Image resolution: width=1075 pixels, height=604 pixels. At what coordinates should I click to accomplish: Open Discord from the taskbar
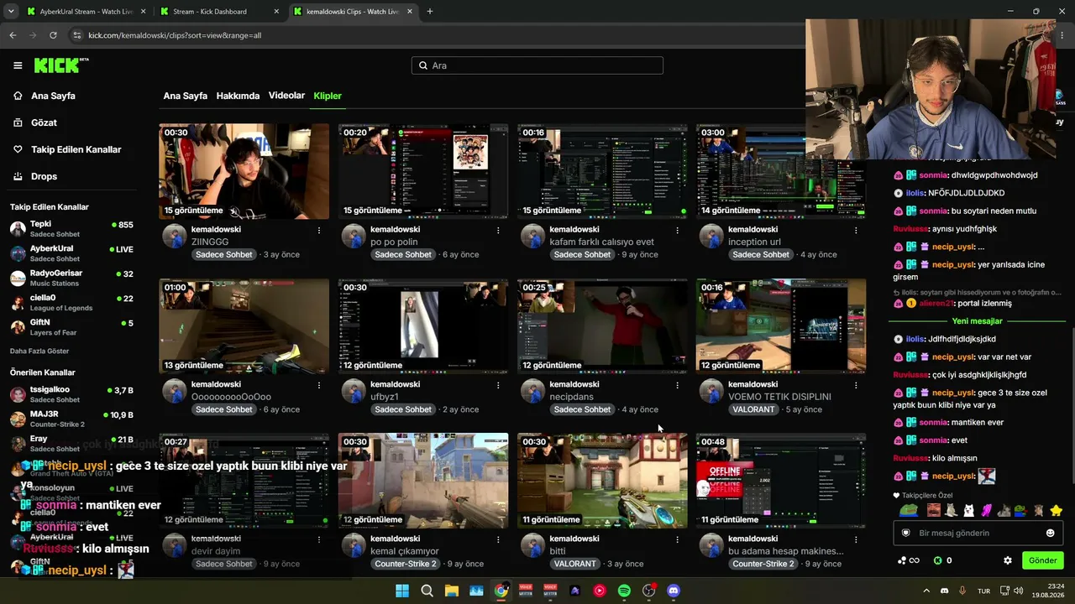pos(673,591)
